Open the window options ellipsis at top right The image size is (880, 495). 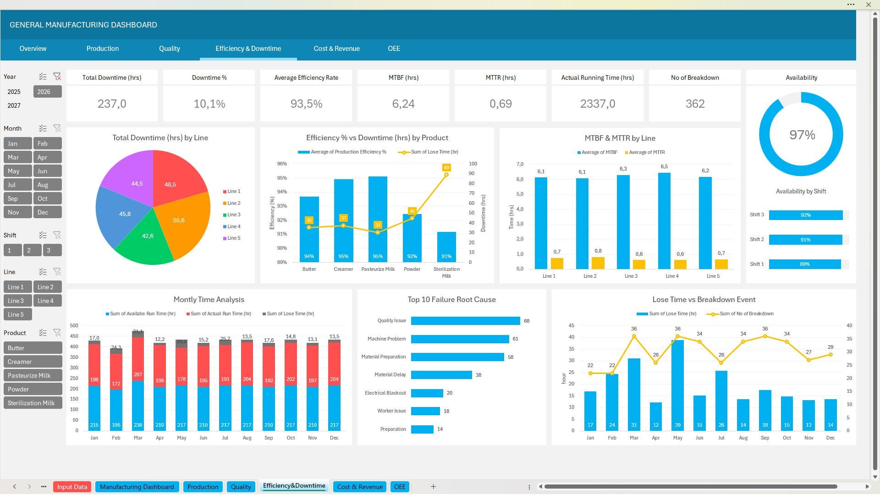pos(851,5)
